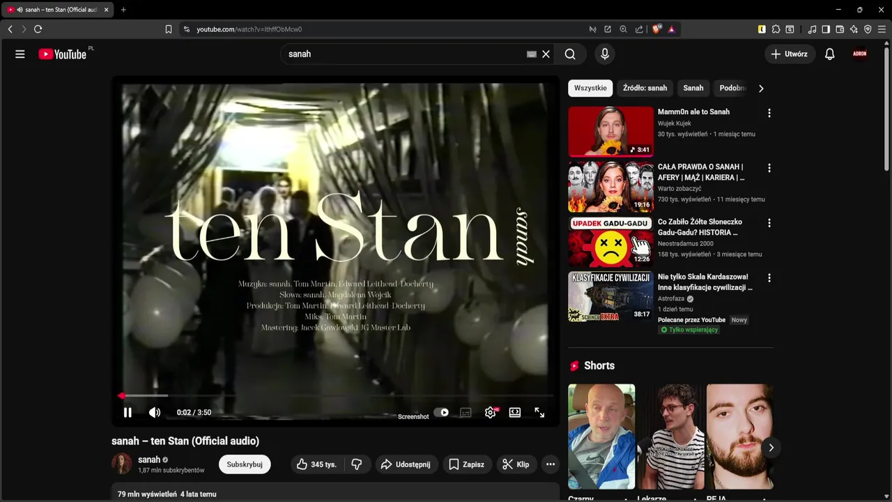Select the Źródło: sanah chip
892x502 pixels.
(645, 89)
